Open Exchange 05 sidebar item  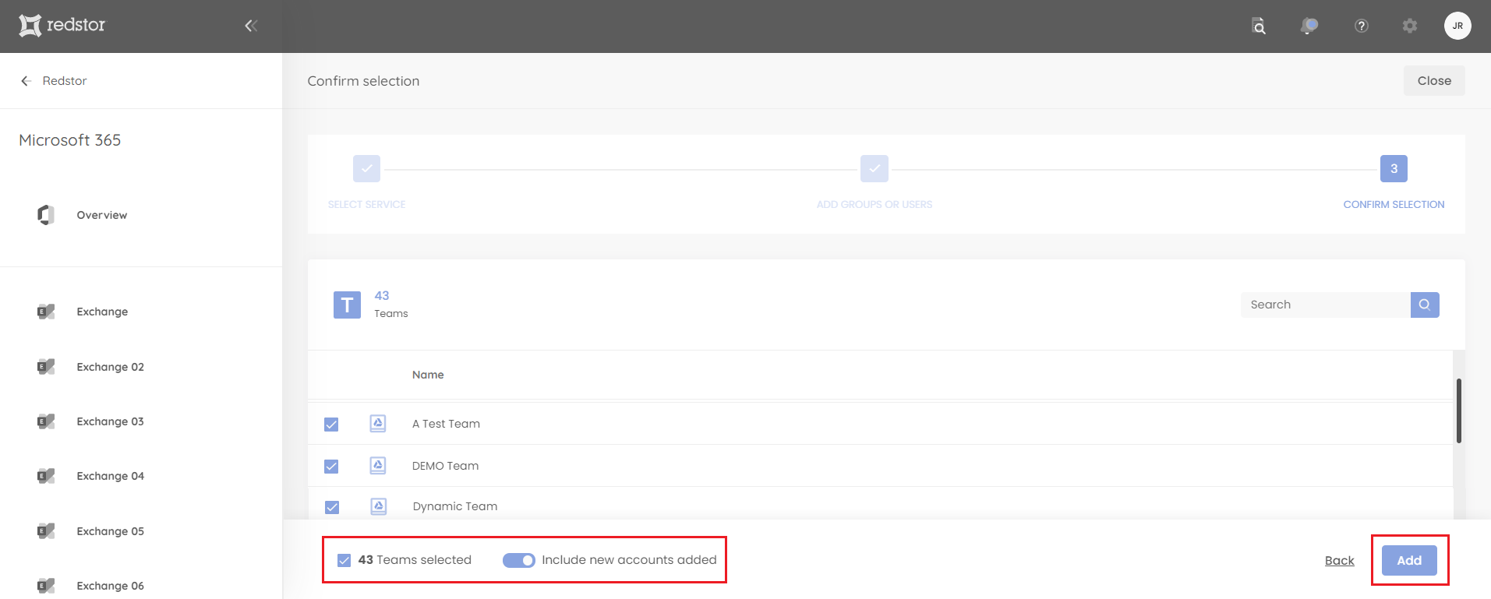tap(110, 531)
